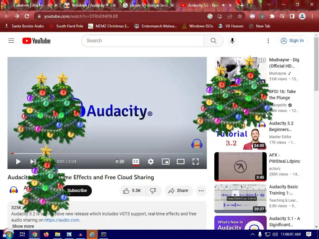319x239 pixels.
Task: Open Chrome three-dot menu
Action: point(312,16)
